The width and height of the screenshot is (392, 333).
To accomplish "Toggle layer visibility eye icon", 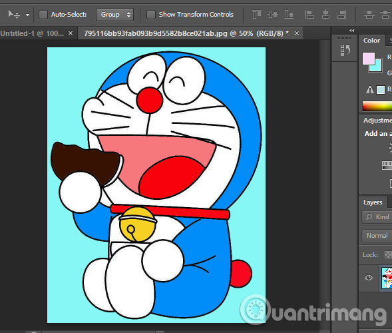I will click(x=369, y=278).
